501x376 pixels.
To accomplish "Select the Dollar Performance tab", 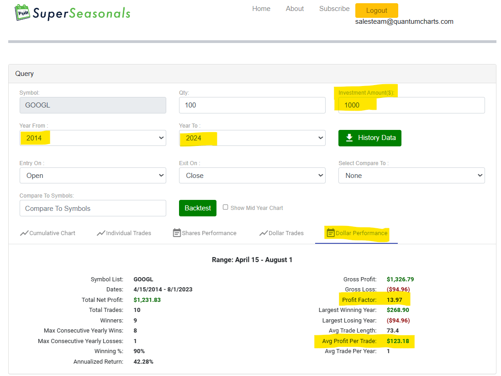I will (357, 233).
